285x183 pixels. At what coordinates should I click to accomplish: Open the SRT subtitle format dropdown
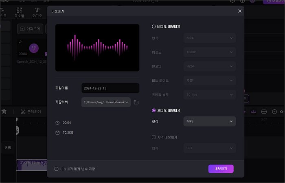210,148
